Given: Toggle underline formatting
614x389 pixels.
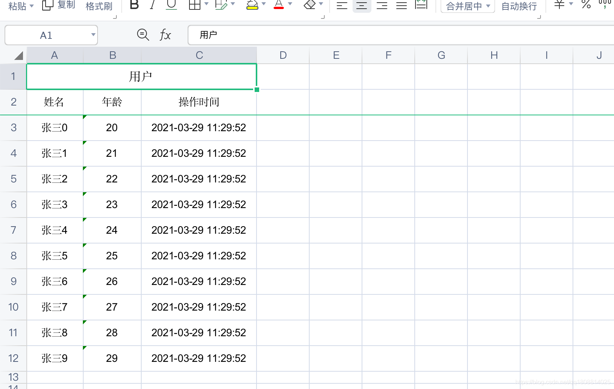Looking at the screenshot, I should pyautogui.click(x=171, y=5).
